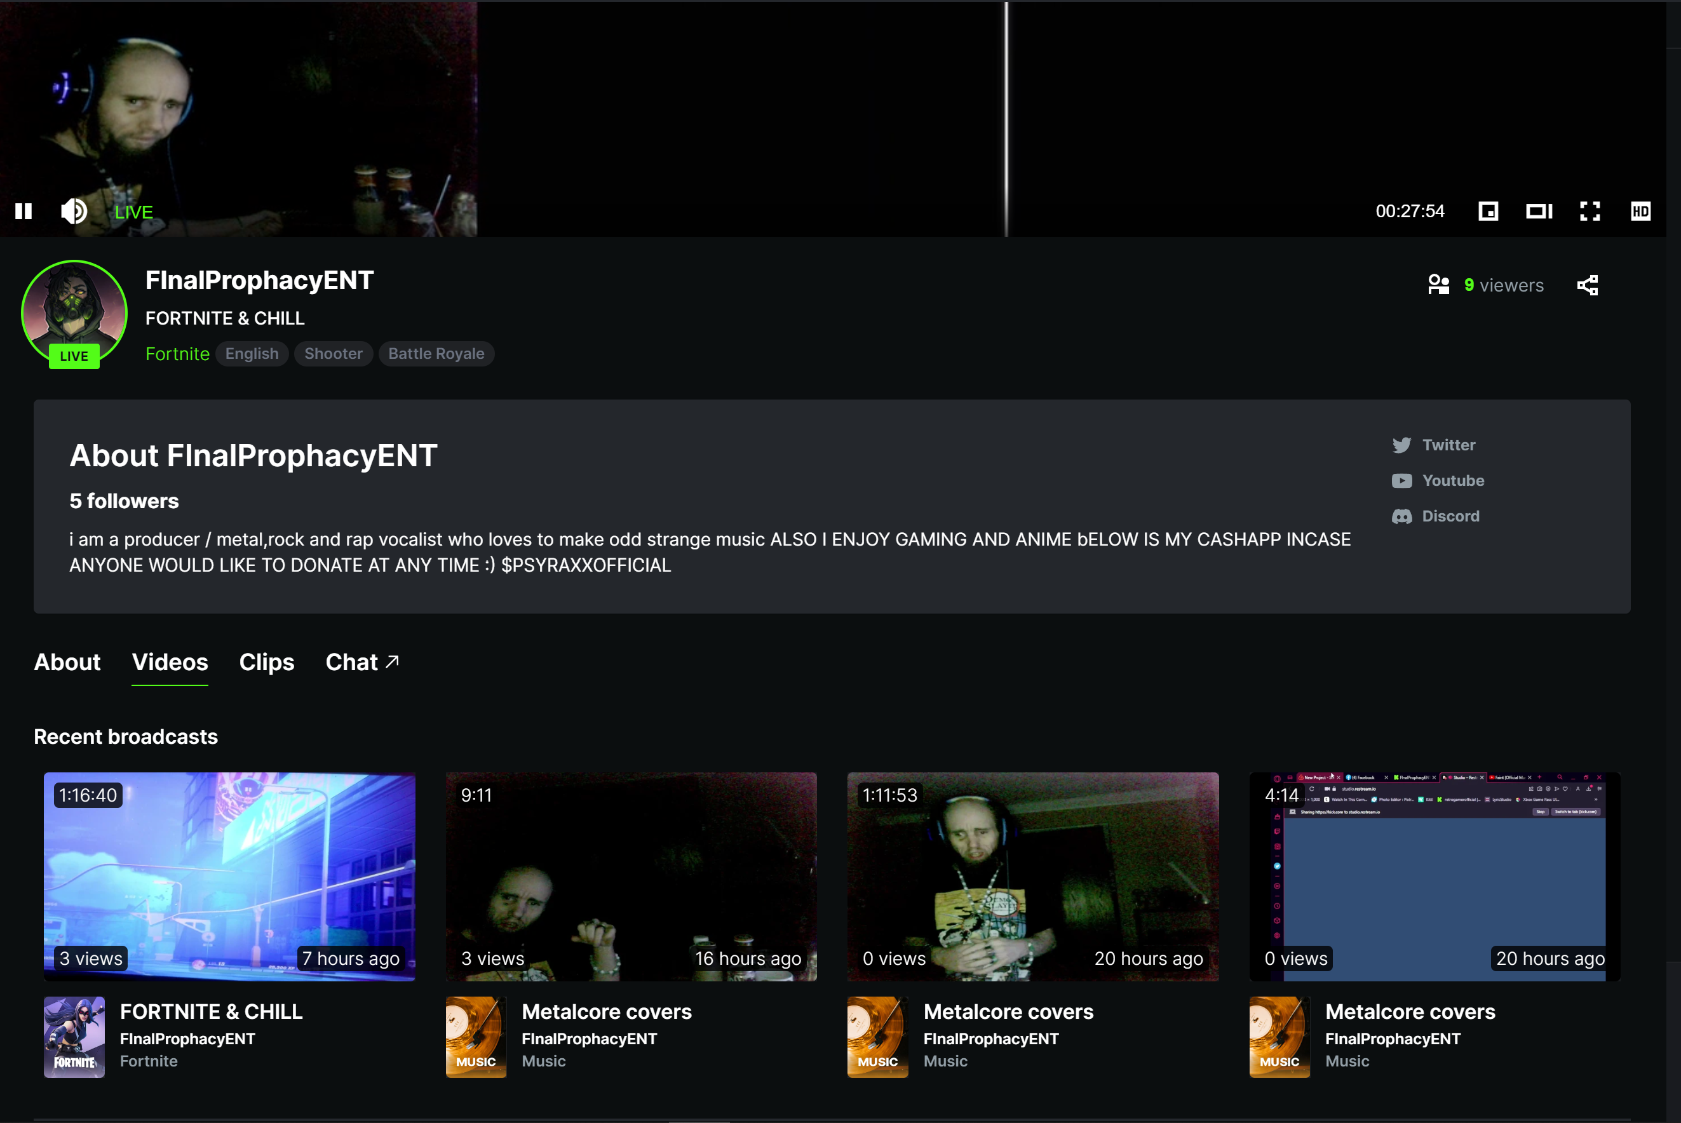This screenshot has width=1681, height=1123.
Task: Click the 16 hours ago label
Action: coord(748,958)
